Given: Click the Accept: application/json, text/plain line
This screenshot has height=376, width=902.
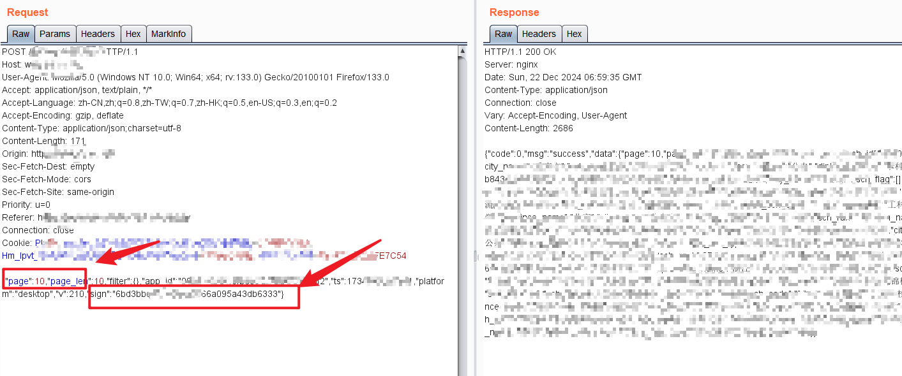Looking at the screenshot, I should pos(77,90).
